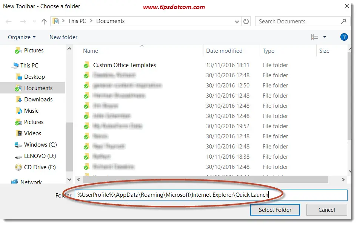This screenshot has height=225, width=357.
Task: Click the Forward navigation arrow
Action: point(23,21)
